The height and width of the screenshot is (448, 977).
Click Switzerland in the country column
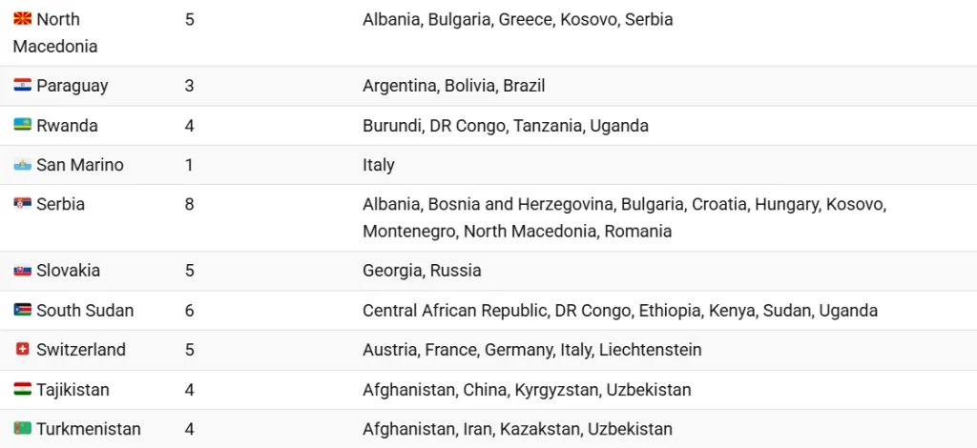(x=81, y=350)
